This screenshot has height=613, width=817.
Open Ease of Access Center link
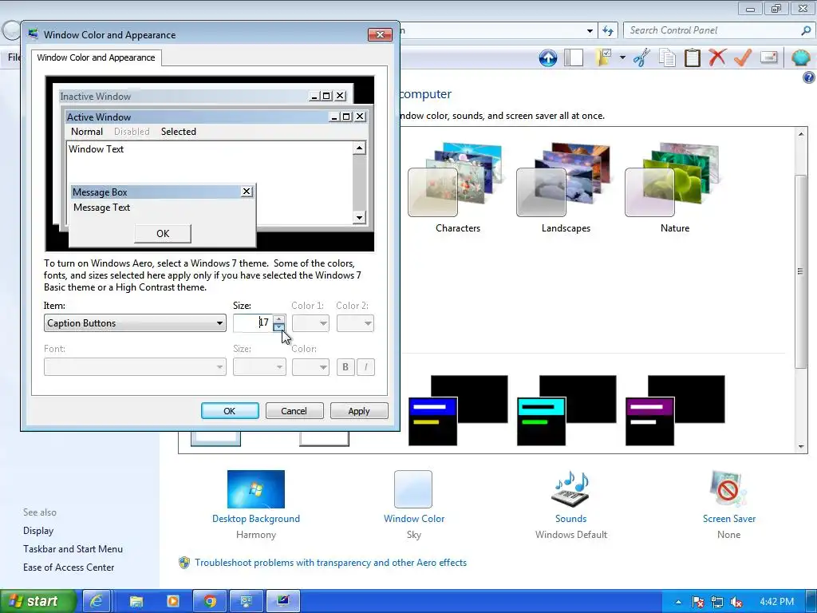(x=69, y=568)
